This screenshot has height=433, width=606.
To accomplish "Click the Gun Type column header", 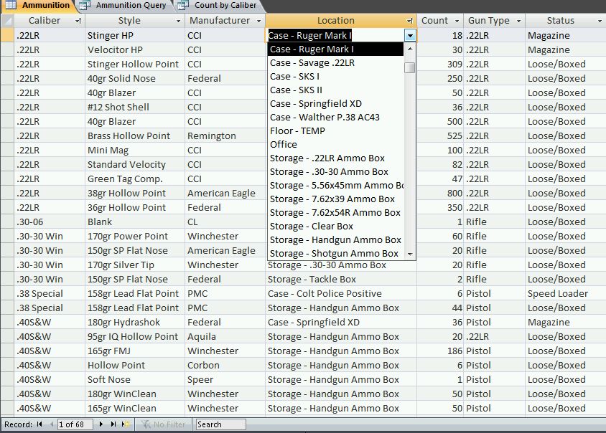I will pos(489,21).
